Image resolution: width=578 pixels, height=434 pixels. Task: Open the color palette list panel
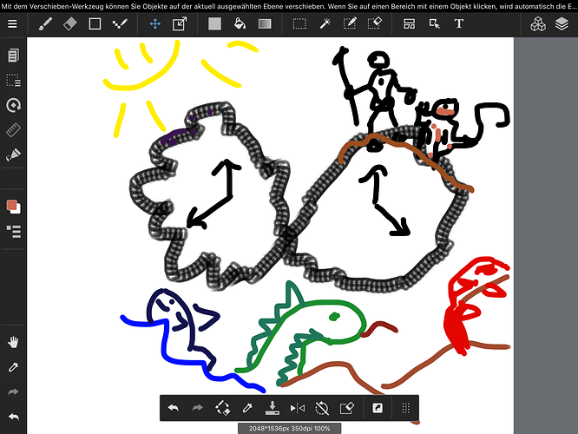point(13,231)
